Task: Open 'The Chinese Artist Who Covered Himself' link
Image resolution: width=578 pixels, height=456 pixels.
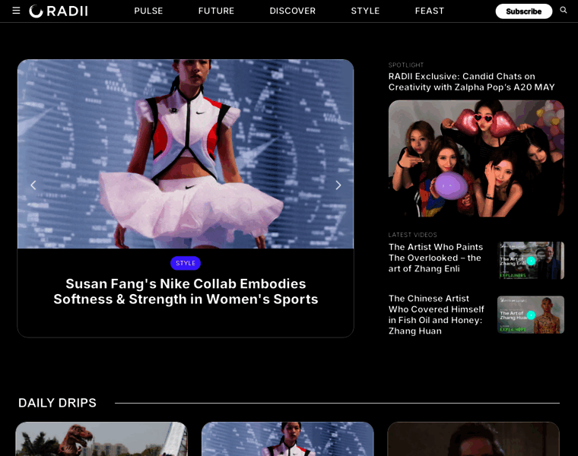Action: pos(436,315)
